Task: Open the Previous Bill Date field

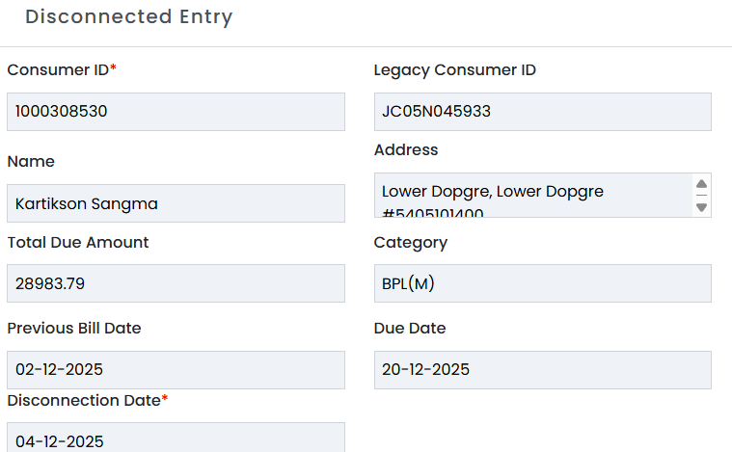Action: pyautogui.click(x=176, y=370)
